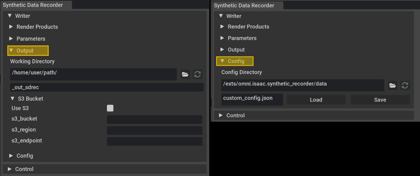
Task: Click the disclosure arrow beside Control
Action: point(9,169)
